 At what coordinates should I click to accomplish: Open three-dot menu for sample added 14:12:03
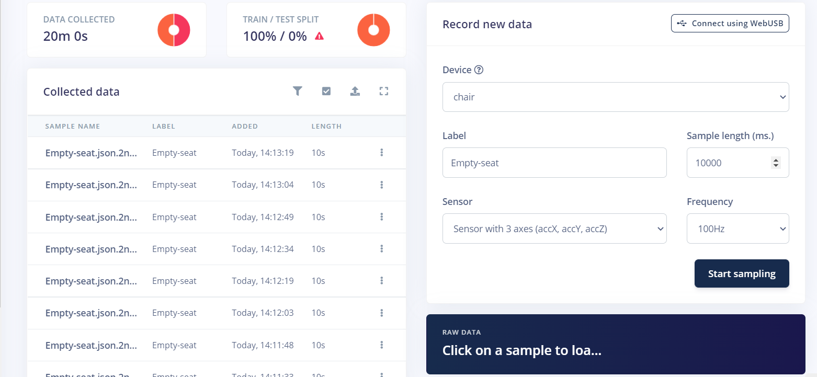(x=382, y=313)
